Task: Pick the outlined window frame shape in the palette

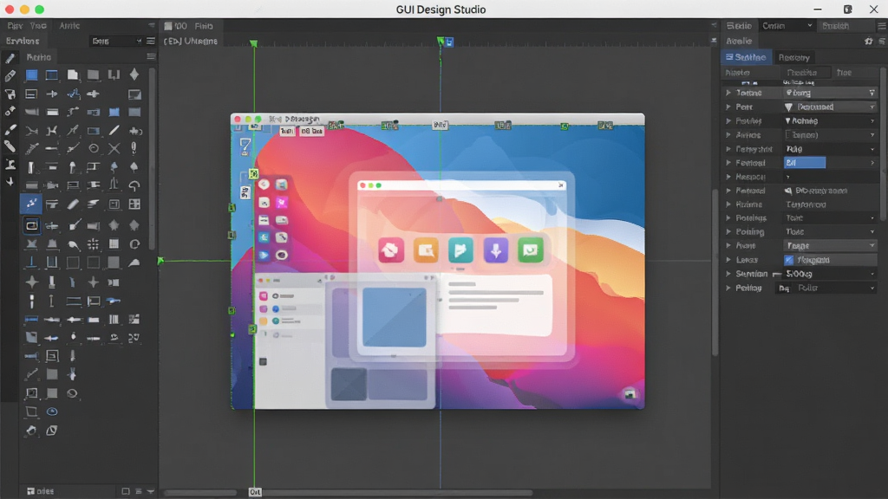Action: coord(51,75)
